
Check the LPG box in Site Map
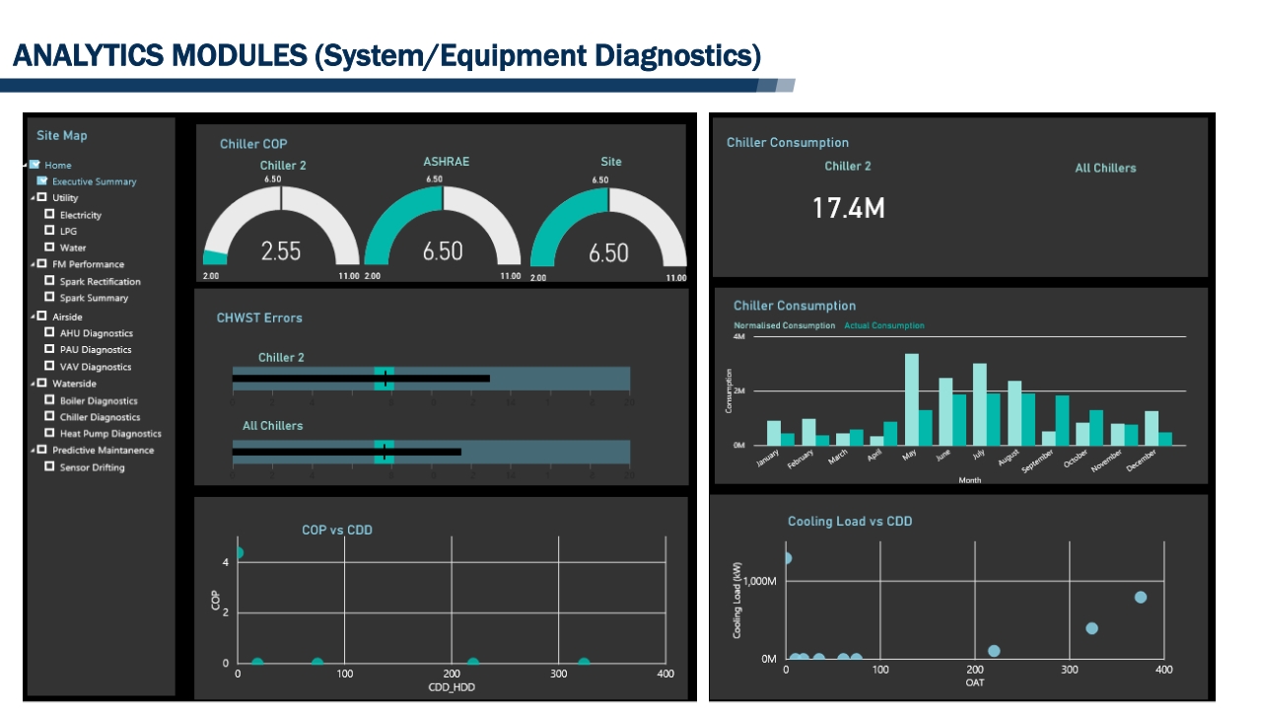[49, 231]
